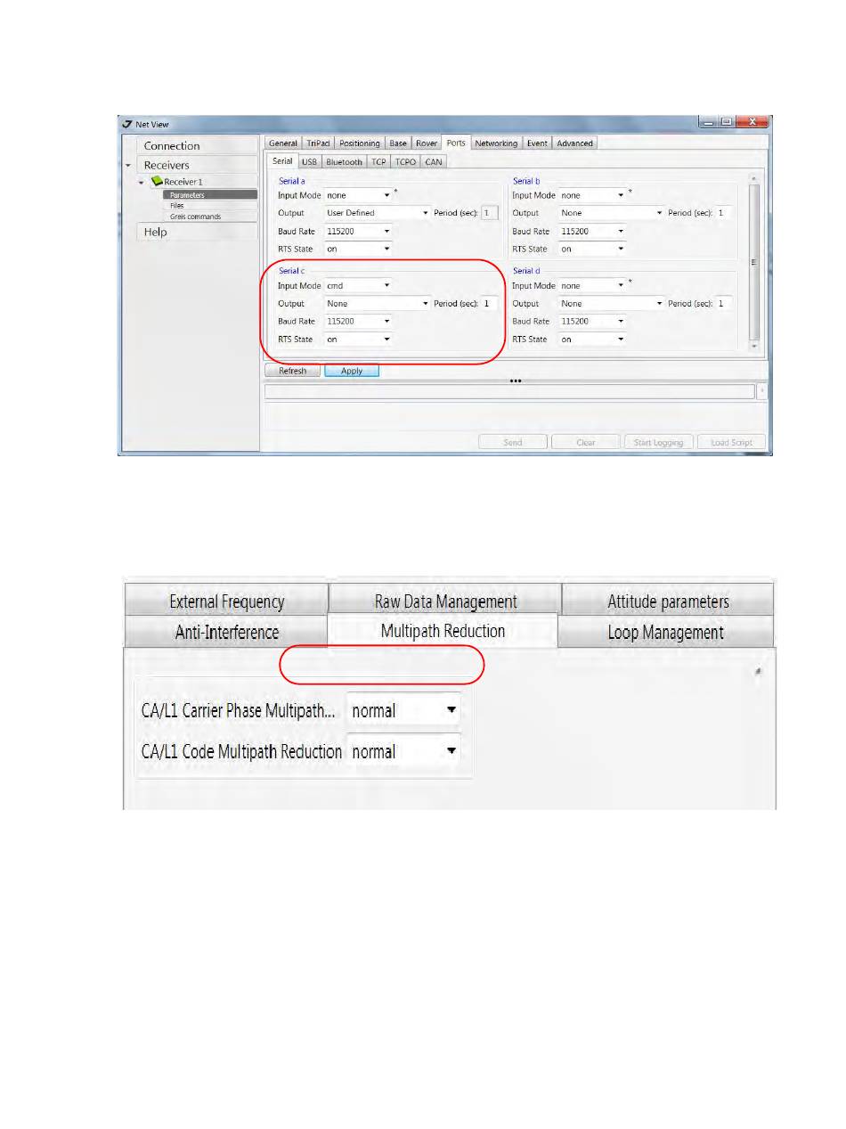
Task: Open the Connection section in sidebar
Action: (x=197, y=146)
